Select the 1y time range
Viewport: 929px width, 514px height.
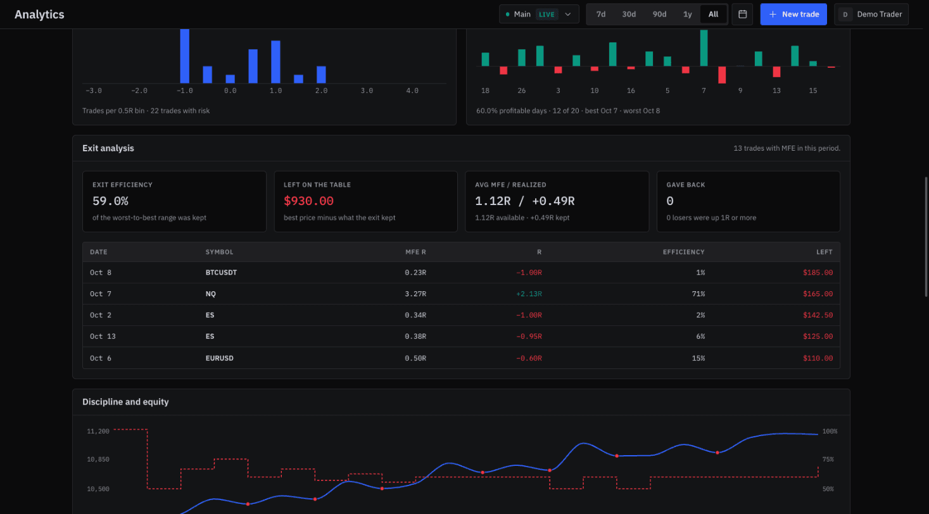click(x=688, y=14)
